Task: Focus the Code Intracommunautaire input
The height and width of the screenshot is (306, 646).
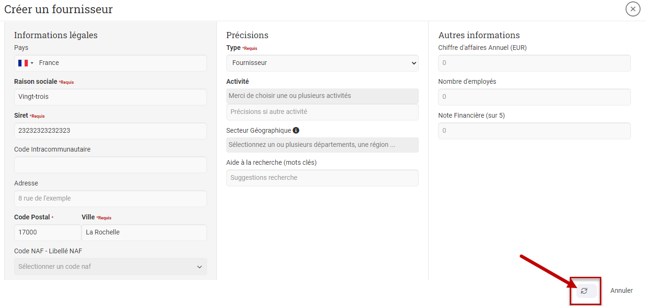Action: click(111, 165)
